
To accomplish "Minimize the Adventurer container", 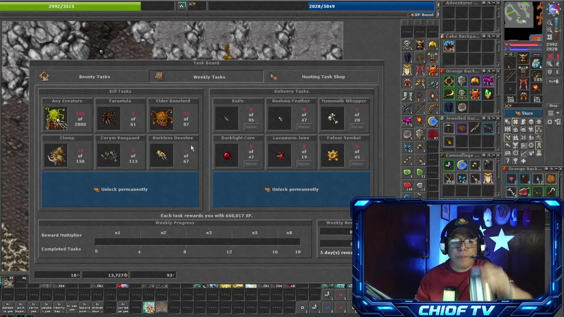I will click(494, 3).
